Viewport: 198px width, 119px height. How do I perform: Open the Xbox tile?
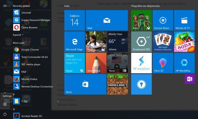click(x=141, y=20)
